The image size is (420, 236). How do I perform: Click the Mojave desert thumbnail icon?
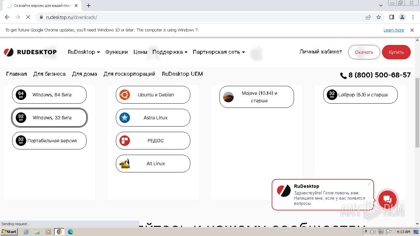(228, 97)
